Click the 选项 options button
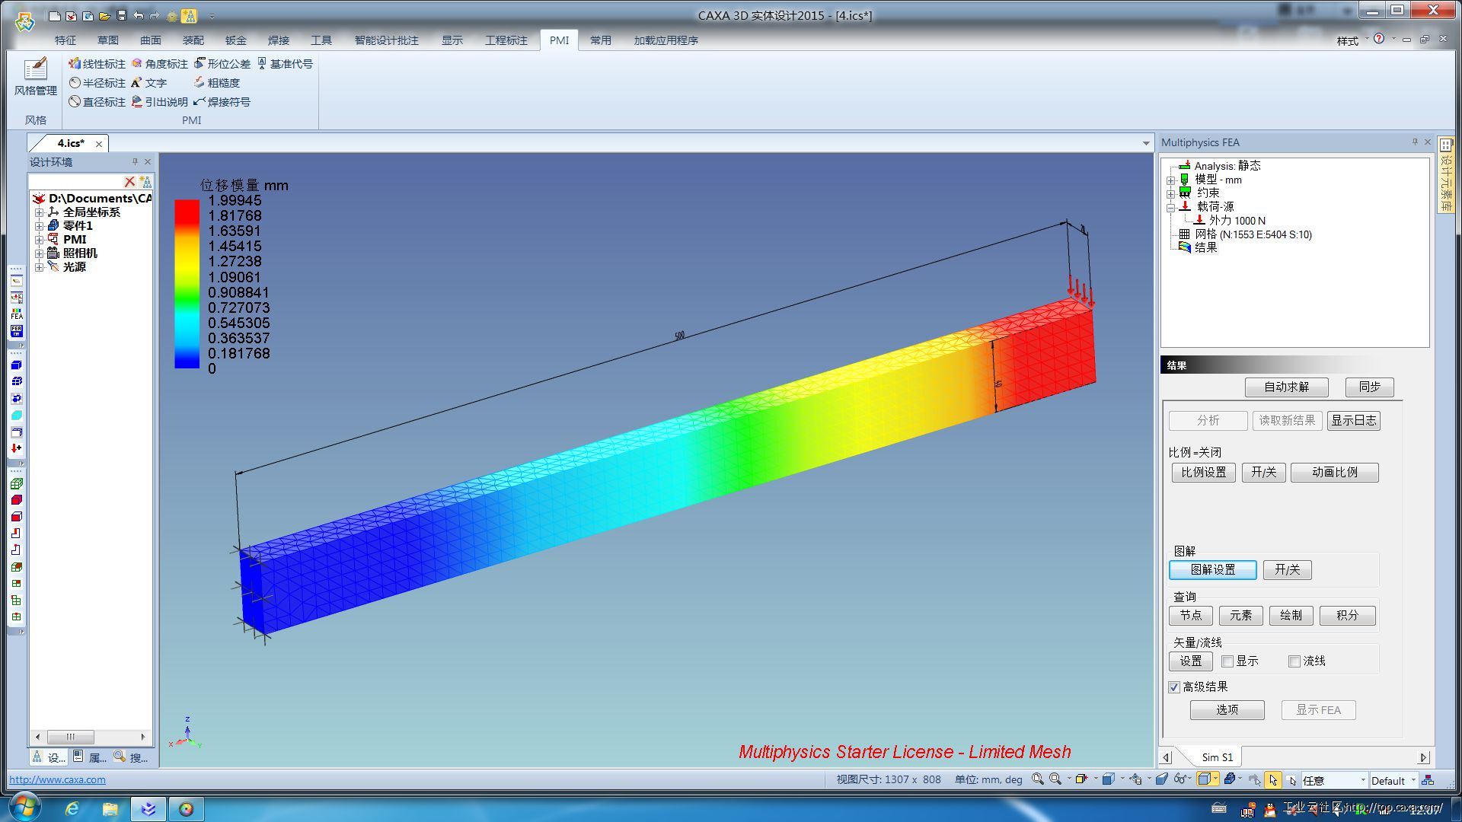The width and height of the screenshot is (1462, 822). [1227, 710]
